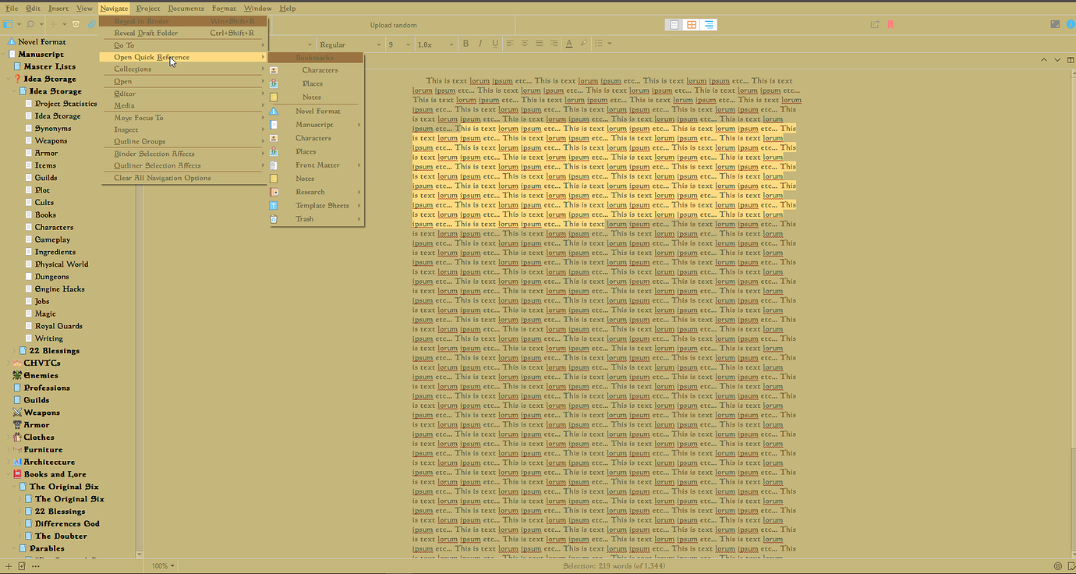Open the 100% zoom dropdown in the footer

(161, 565)
